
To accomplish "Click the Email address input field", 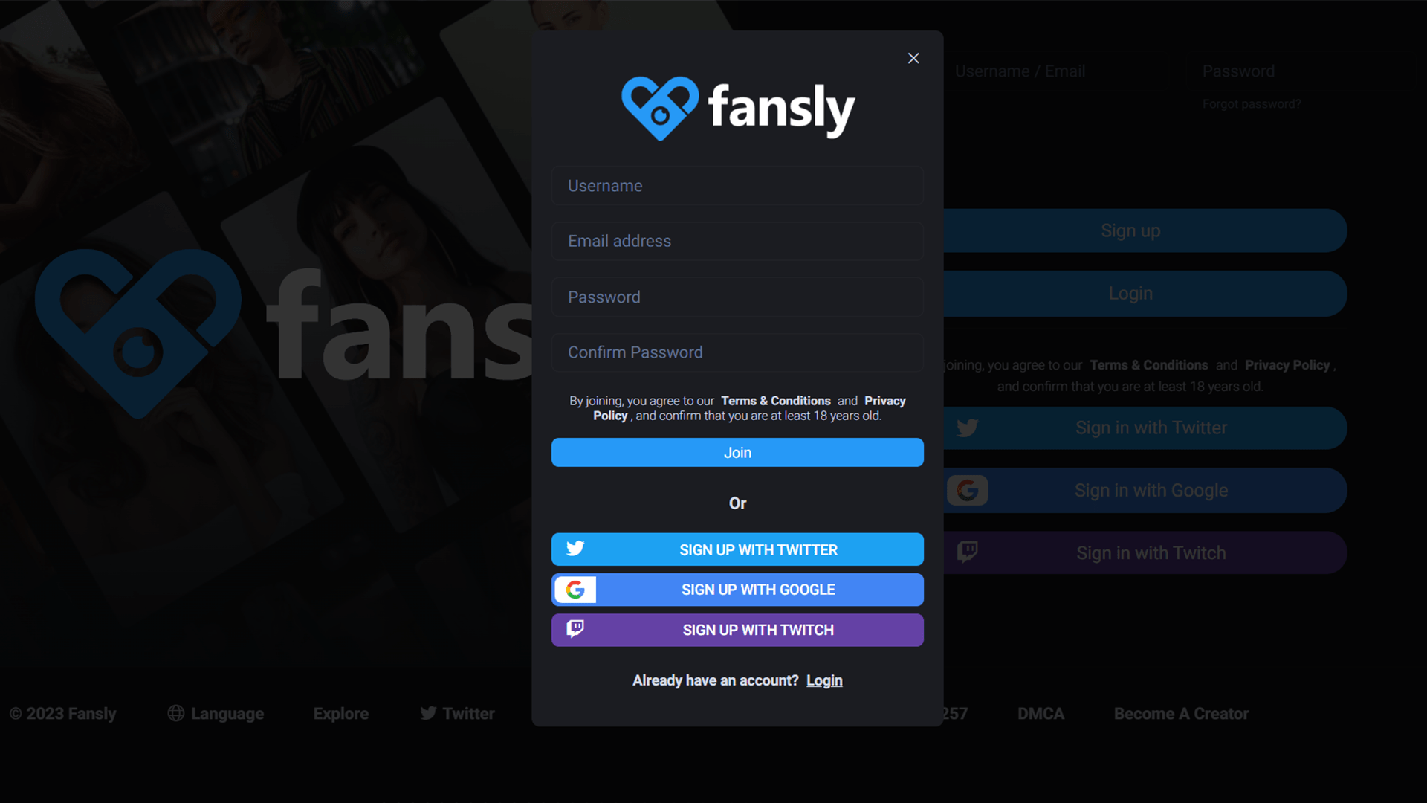I will click(737, 241).
